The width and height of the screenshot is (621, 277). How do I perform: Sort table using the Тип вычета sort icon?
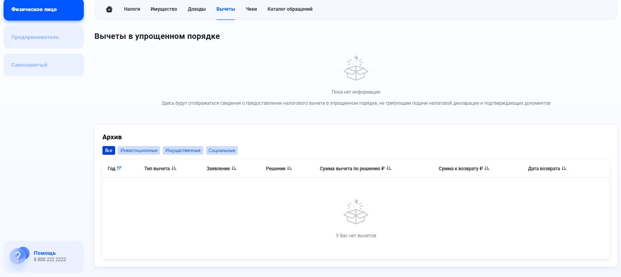175,168
